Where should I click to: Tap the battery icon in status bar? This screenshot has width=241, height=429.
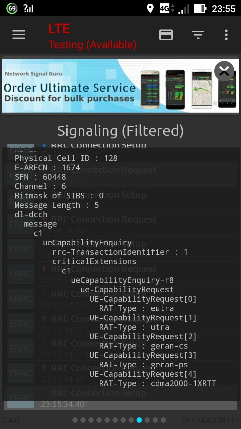pyautogui.click(x=199, y=8)
